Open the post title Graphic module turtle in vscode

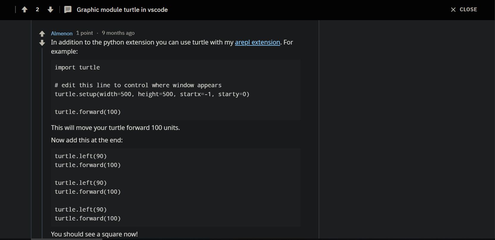click(122, 10)
